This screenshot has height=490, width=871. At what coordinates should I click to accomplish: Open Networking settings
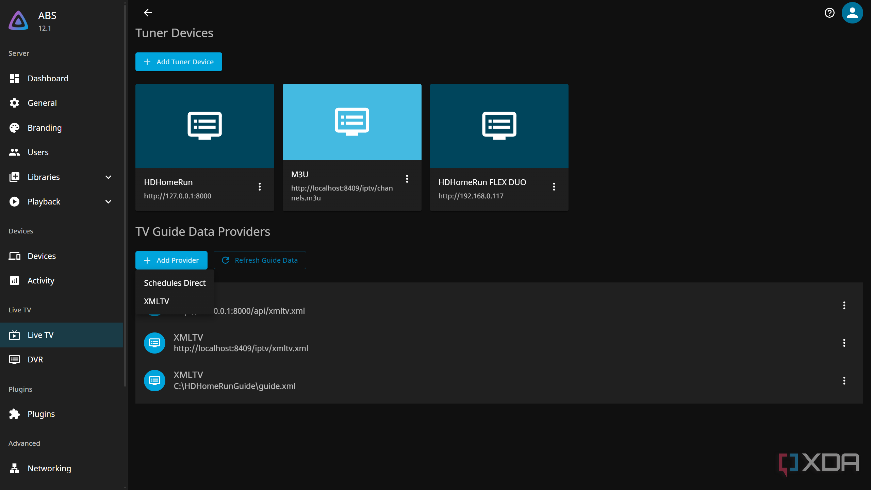pos(61,468)
